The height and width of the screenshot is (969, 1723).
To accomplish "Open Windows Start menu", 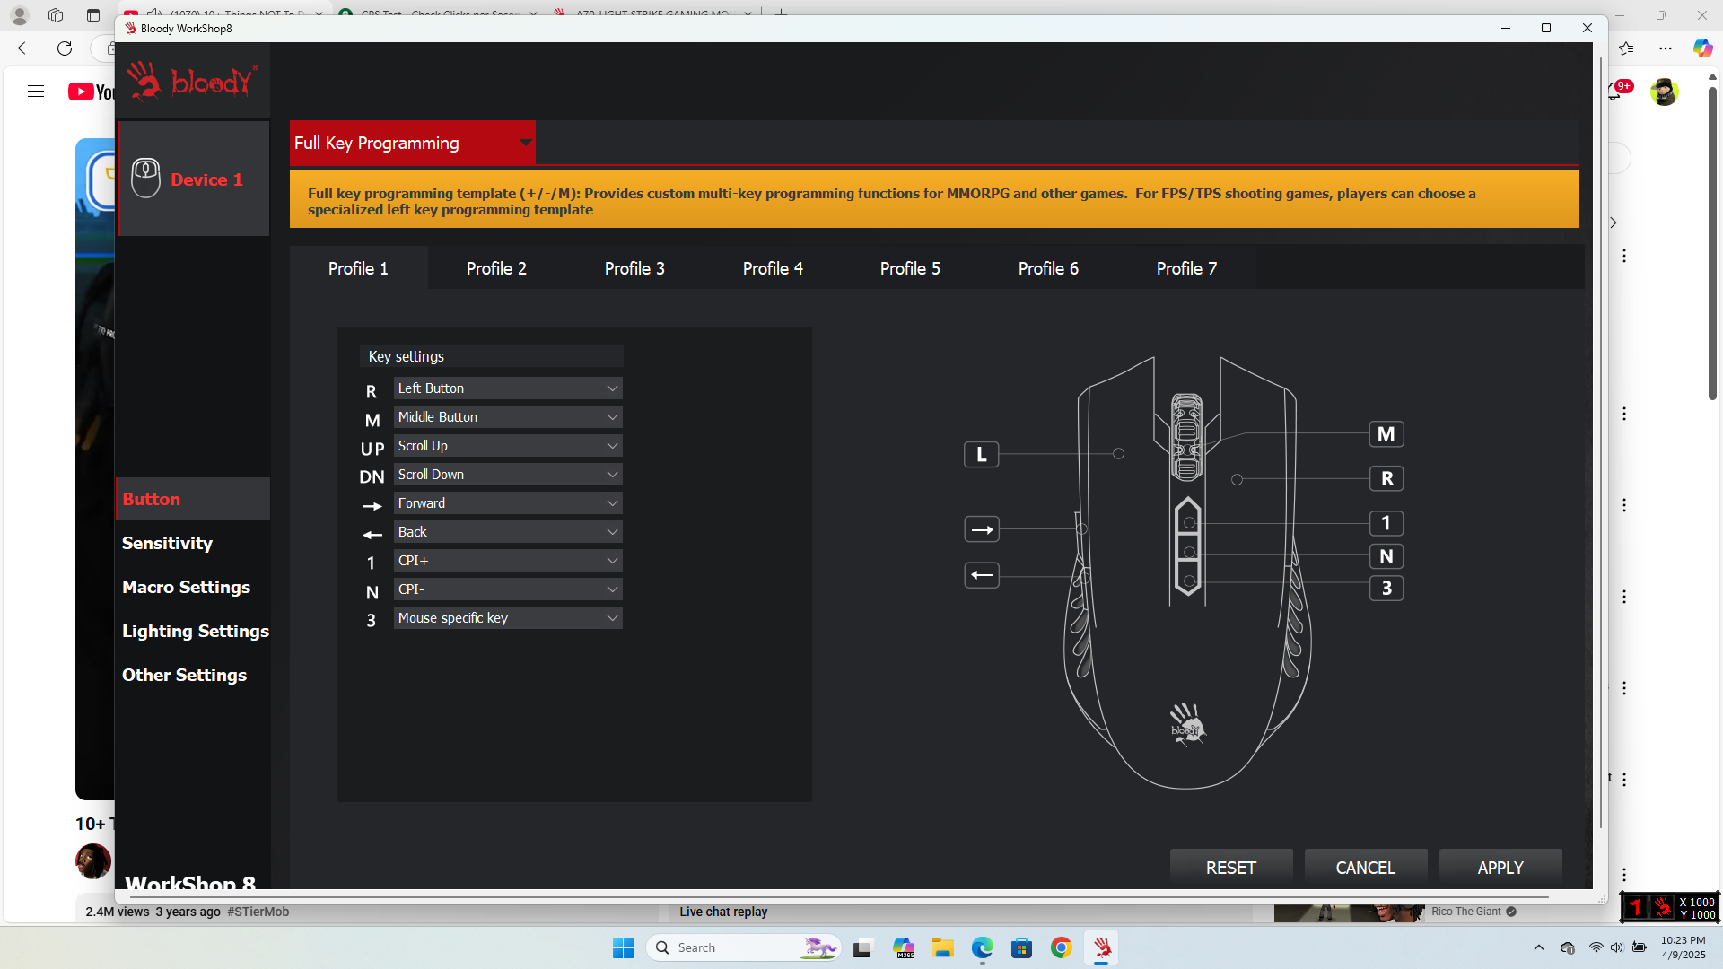I will (x=623, y=947).
